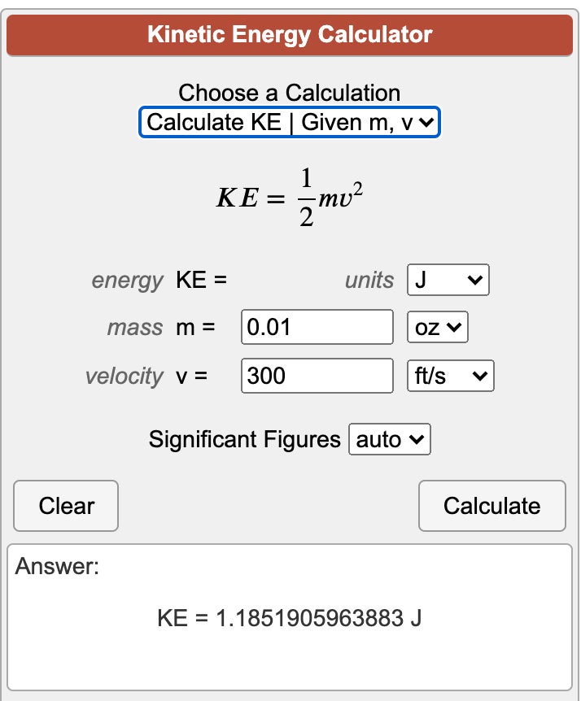Image resolution: width=581 pixels, height=701 pixels.
Task: Open the Choose a Calculation dropdown
Action: click(x=290, y=123)
